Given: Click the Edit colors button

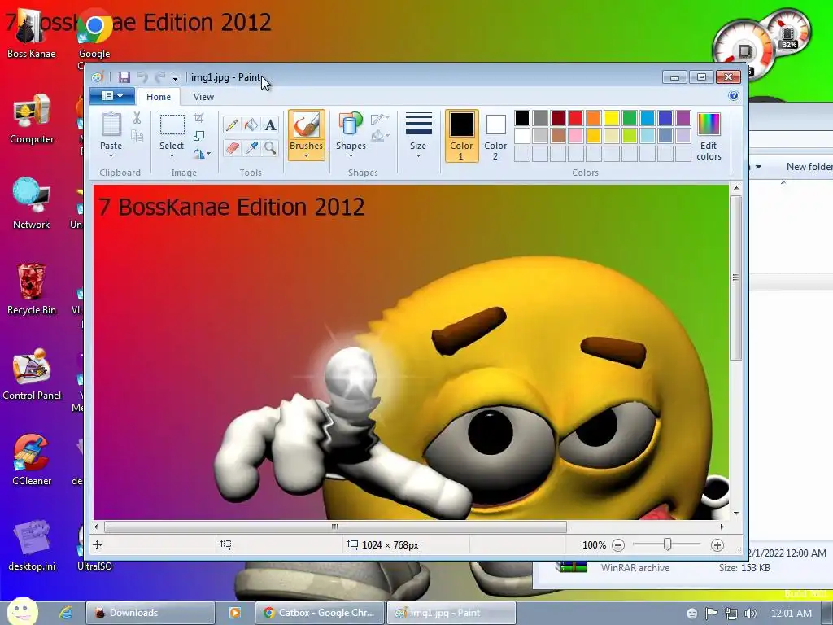Looking at the screenshot, I should point(709,136).
